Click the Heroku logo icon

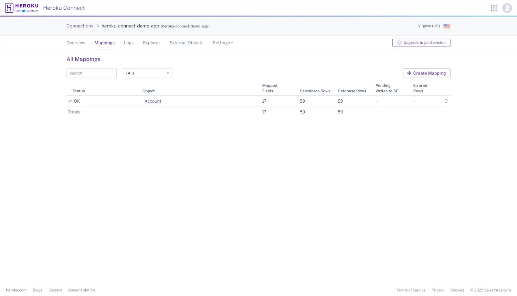tap(8, 8)
